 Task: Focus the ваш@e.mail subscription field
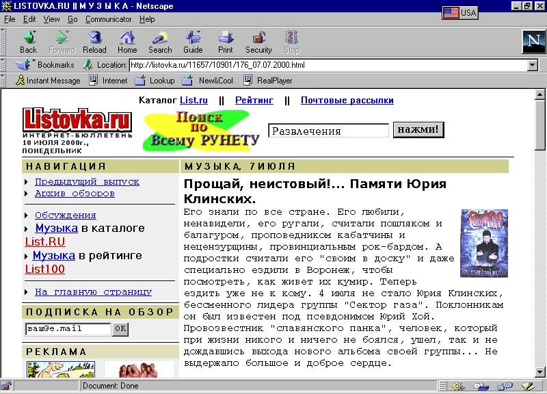pyautogui.click(x=68, y=329)
